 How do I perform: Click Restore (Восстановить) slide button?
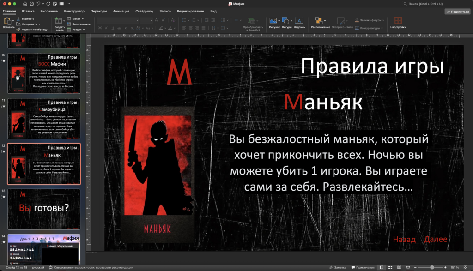tap(79, 24)
